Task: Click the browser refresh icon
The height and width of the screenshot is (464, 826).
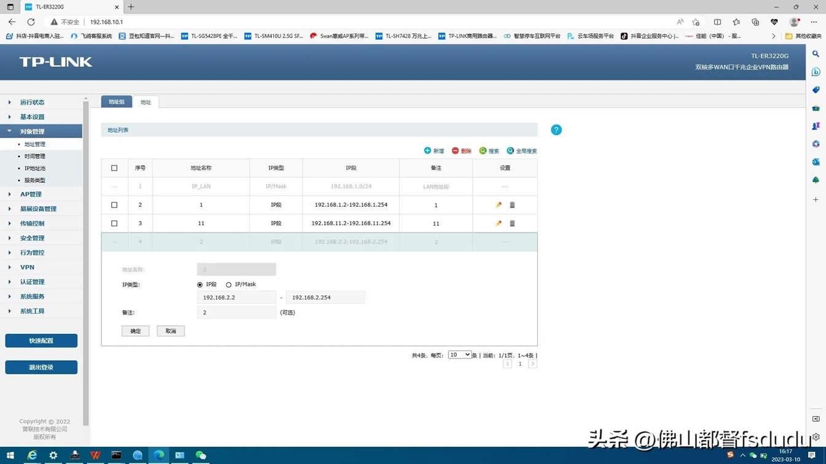Action: pos(31,21)
